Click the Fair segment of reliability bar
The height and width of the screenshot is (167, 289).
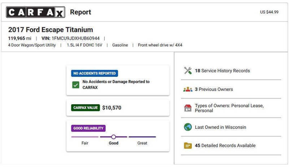click(85, 137)
